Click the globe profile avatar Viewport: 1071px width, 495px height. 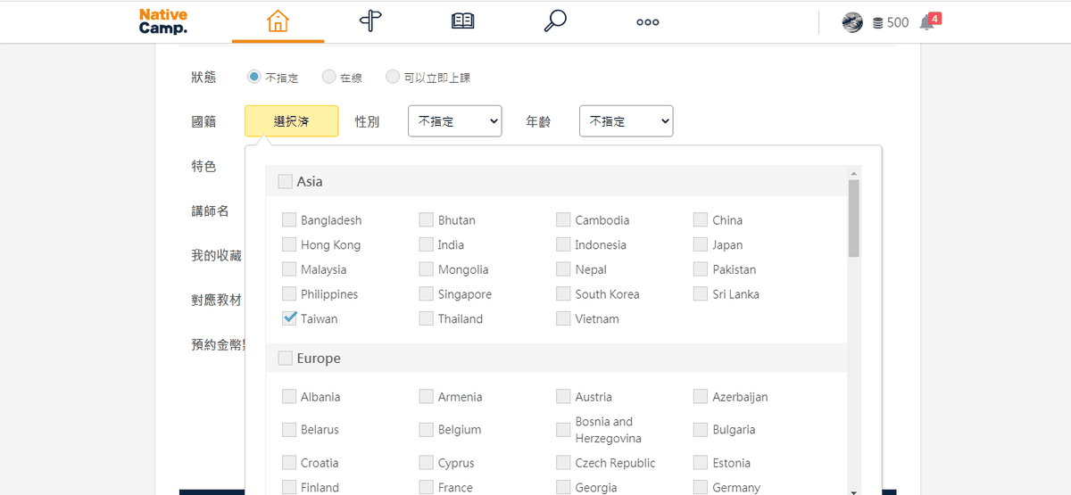[x=852, y=22]
